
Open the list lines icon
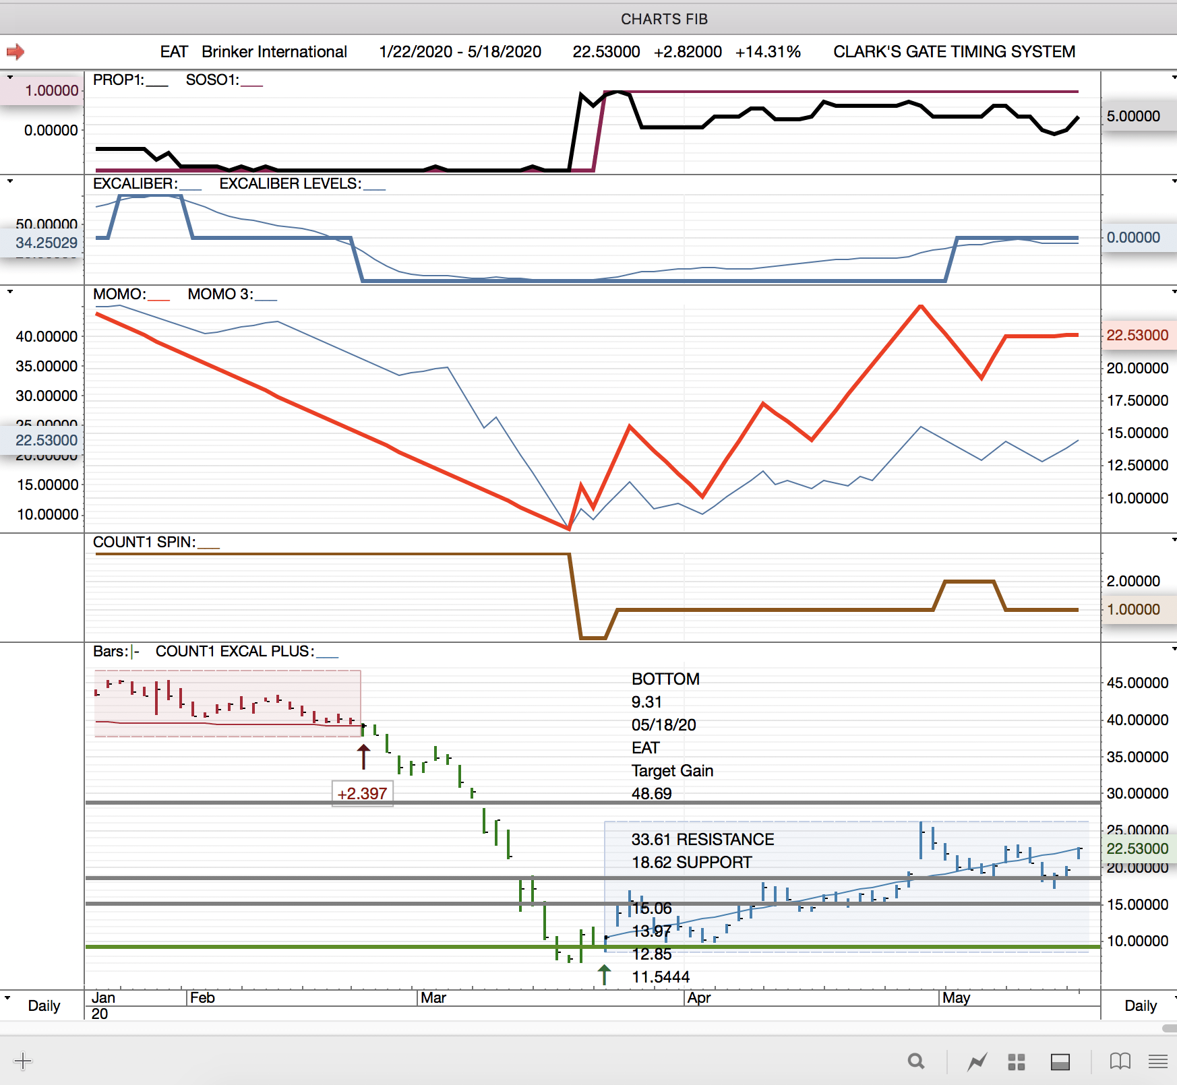click(x=1157, y=1062)
